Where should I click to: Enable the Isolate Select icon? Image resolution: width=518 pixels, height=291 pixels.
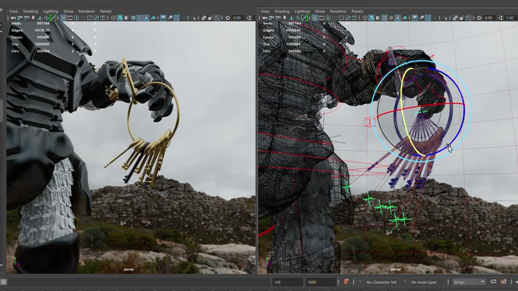195,18
